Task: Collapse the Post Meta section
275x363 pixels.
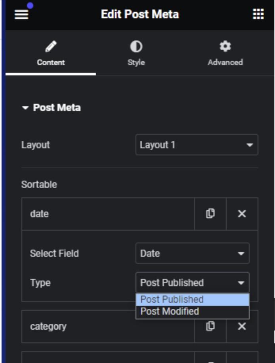Action: pyautogui.click(x=52, y=108)
